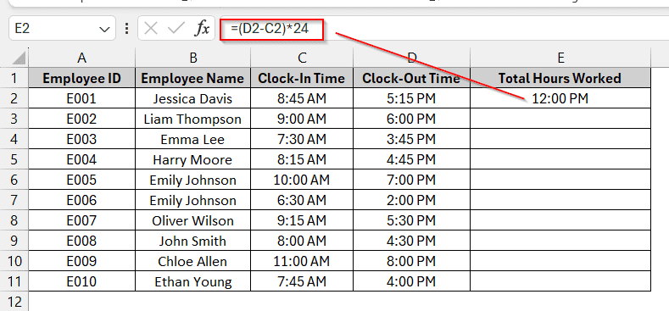The height and width of the screenshot is (311, 669).
Task: Select the 10:00 AM clock-in cell
Action: point(302,180)
